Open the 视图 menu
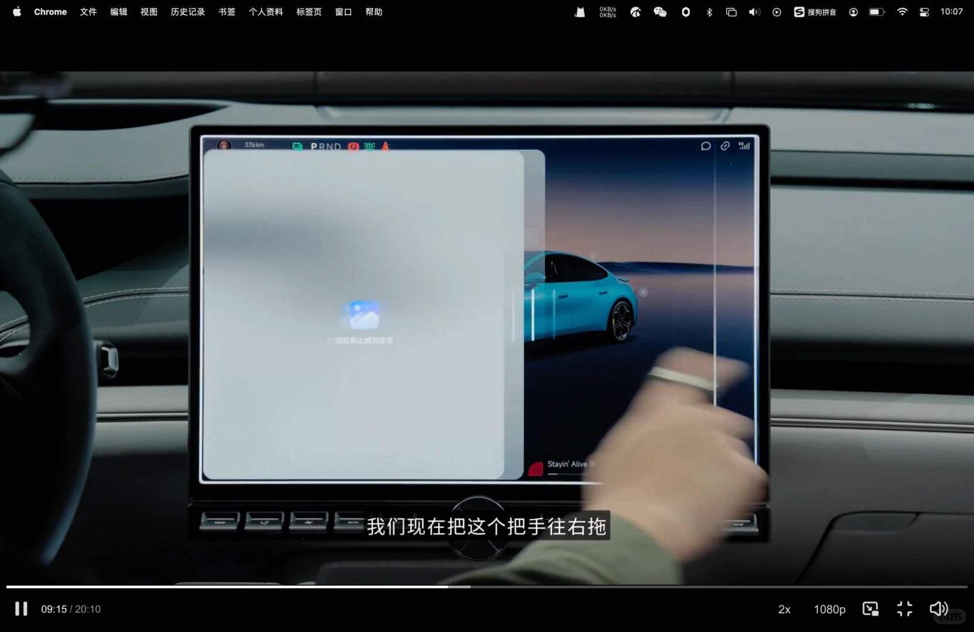This screenshot has height=632, width=974. coord(149,12)
